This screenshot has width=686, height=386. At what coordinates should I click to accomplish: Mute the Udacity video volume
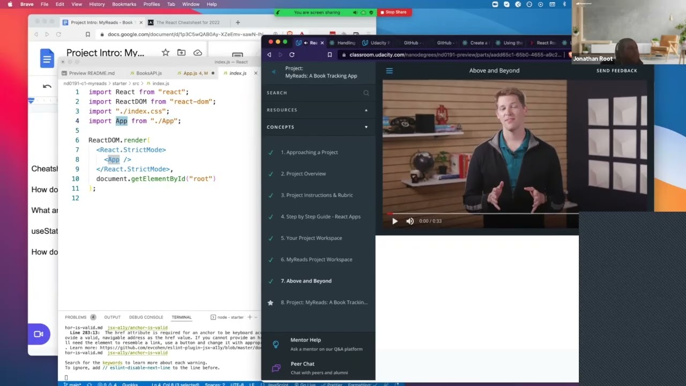coord(410,221)
